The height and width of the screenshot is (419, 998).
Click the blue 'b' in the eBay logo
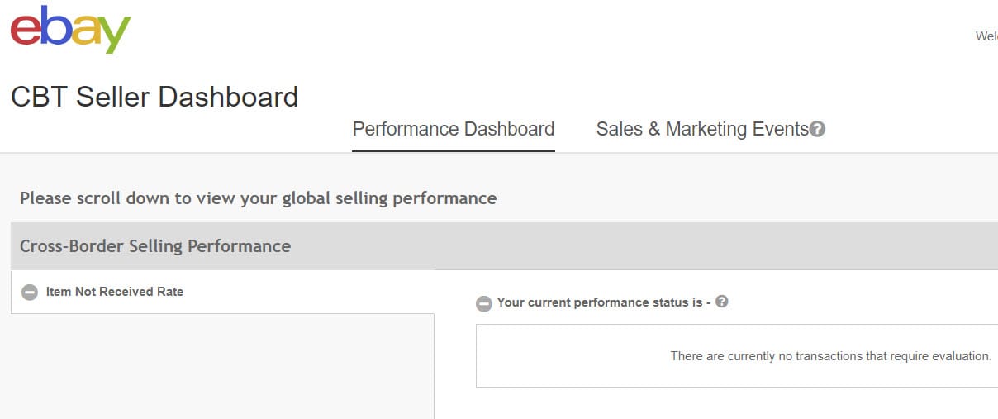(55, 26)
